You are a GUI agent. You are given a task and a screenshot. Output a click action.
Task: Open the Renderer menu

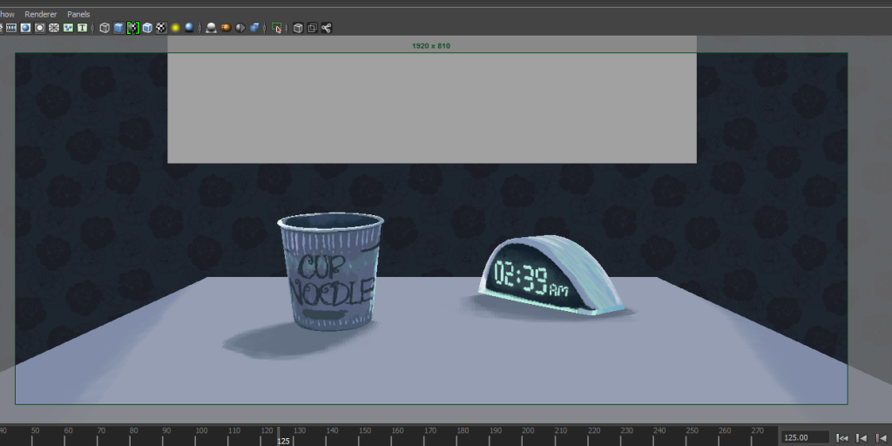point(40,14)
